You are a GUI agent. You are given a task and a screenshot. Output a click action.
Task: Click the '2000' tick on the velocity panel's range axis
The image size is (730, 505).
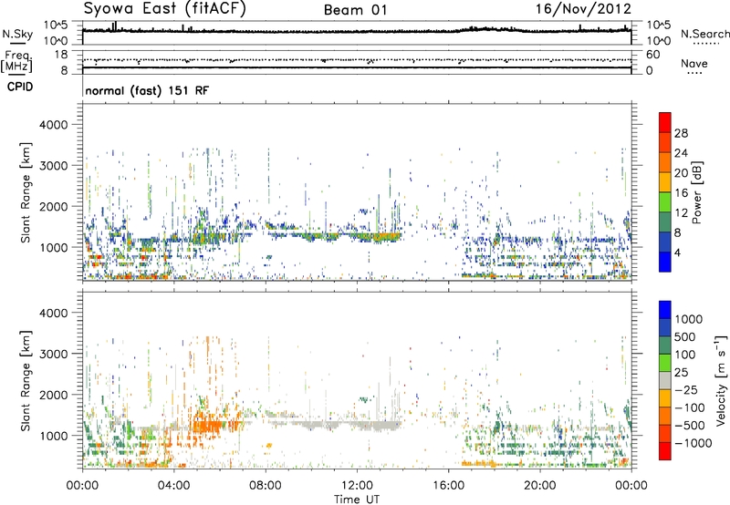pos(53,395)
